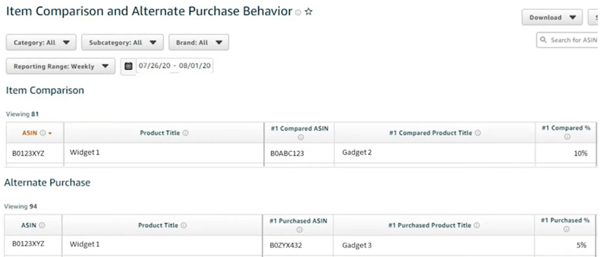Click Widget 1 in the Alternate Purchase table
This screenshot has width=605, height=257.
point(85,244)
